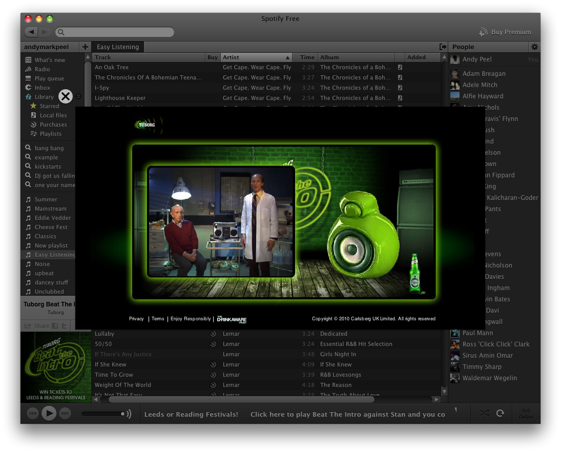Click the share playlist arrow icon beside Easy Listening
Viewport: 561px width, 452px height.
click(443, 47)
